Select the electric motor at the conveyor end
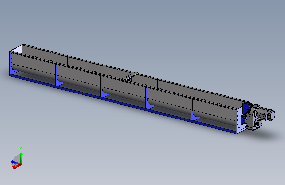Viewport: 285px width, 185px height. (266, 114)
